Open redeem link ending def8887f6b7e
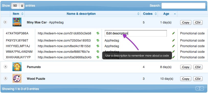Viewport: 208px width, 93px height. click(x=64, y=51)
